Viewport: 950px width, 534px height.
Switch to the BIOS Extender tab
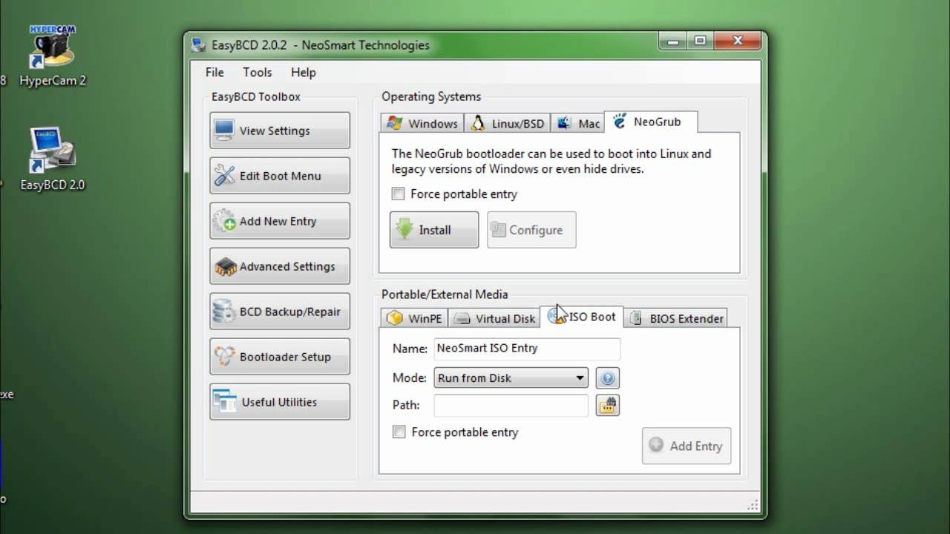(x=675, y=318)
